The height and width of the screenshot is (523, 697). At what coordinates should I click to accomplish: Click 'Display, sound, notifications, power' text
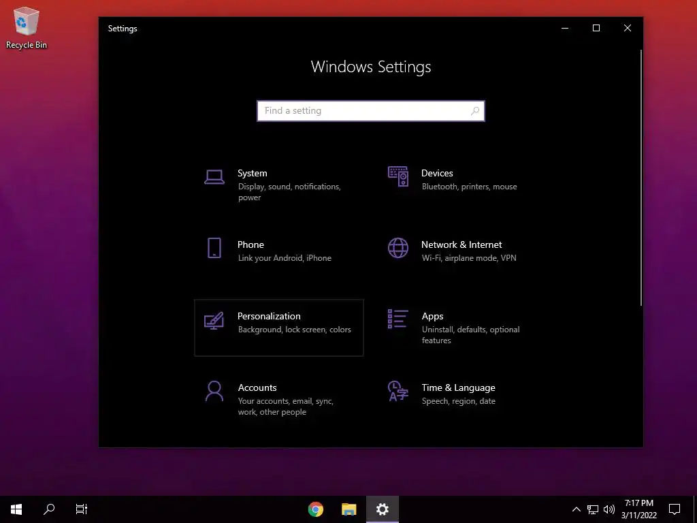pos(289,191)
